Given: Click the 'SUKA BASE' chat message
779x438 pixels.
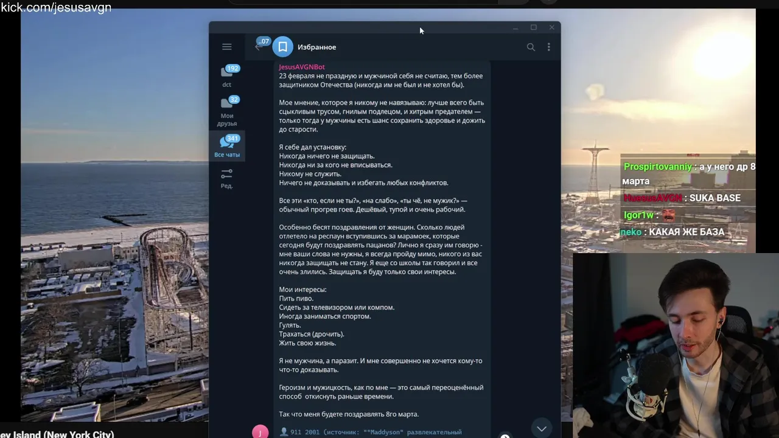Looking at the screenshot, I should [x=714, y=198].
